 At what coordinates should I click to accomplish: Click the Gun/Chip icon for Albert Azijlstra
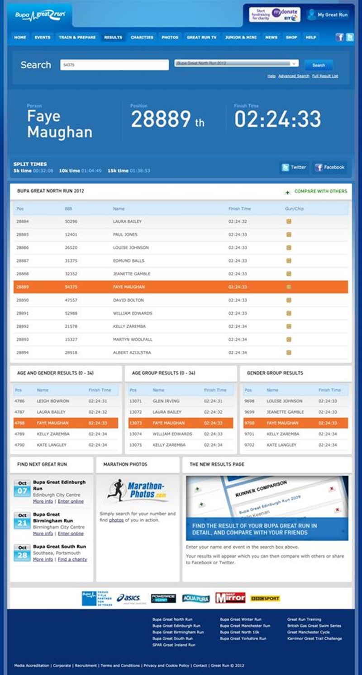point(289,352)
